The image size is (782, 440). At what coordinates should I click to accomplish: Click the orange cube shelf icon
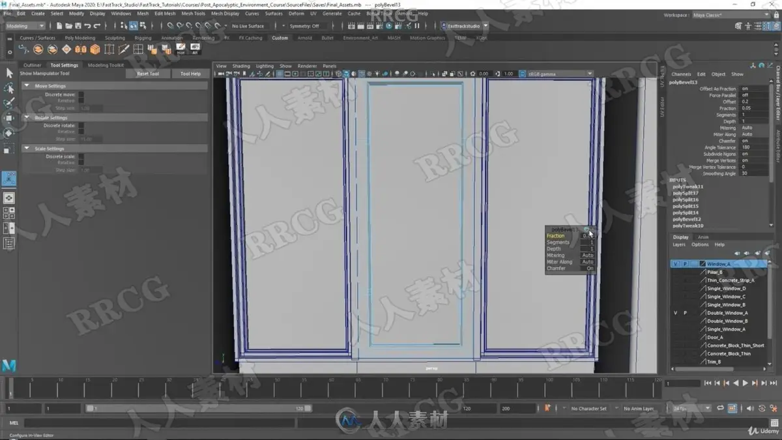[95, 50]
